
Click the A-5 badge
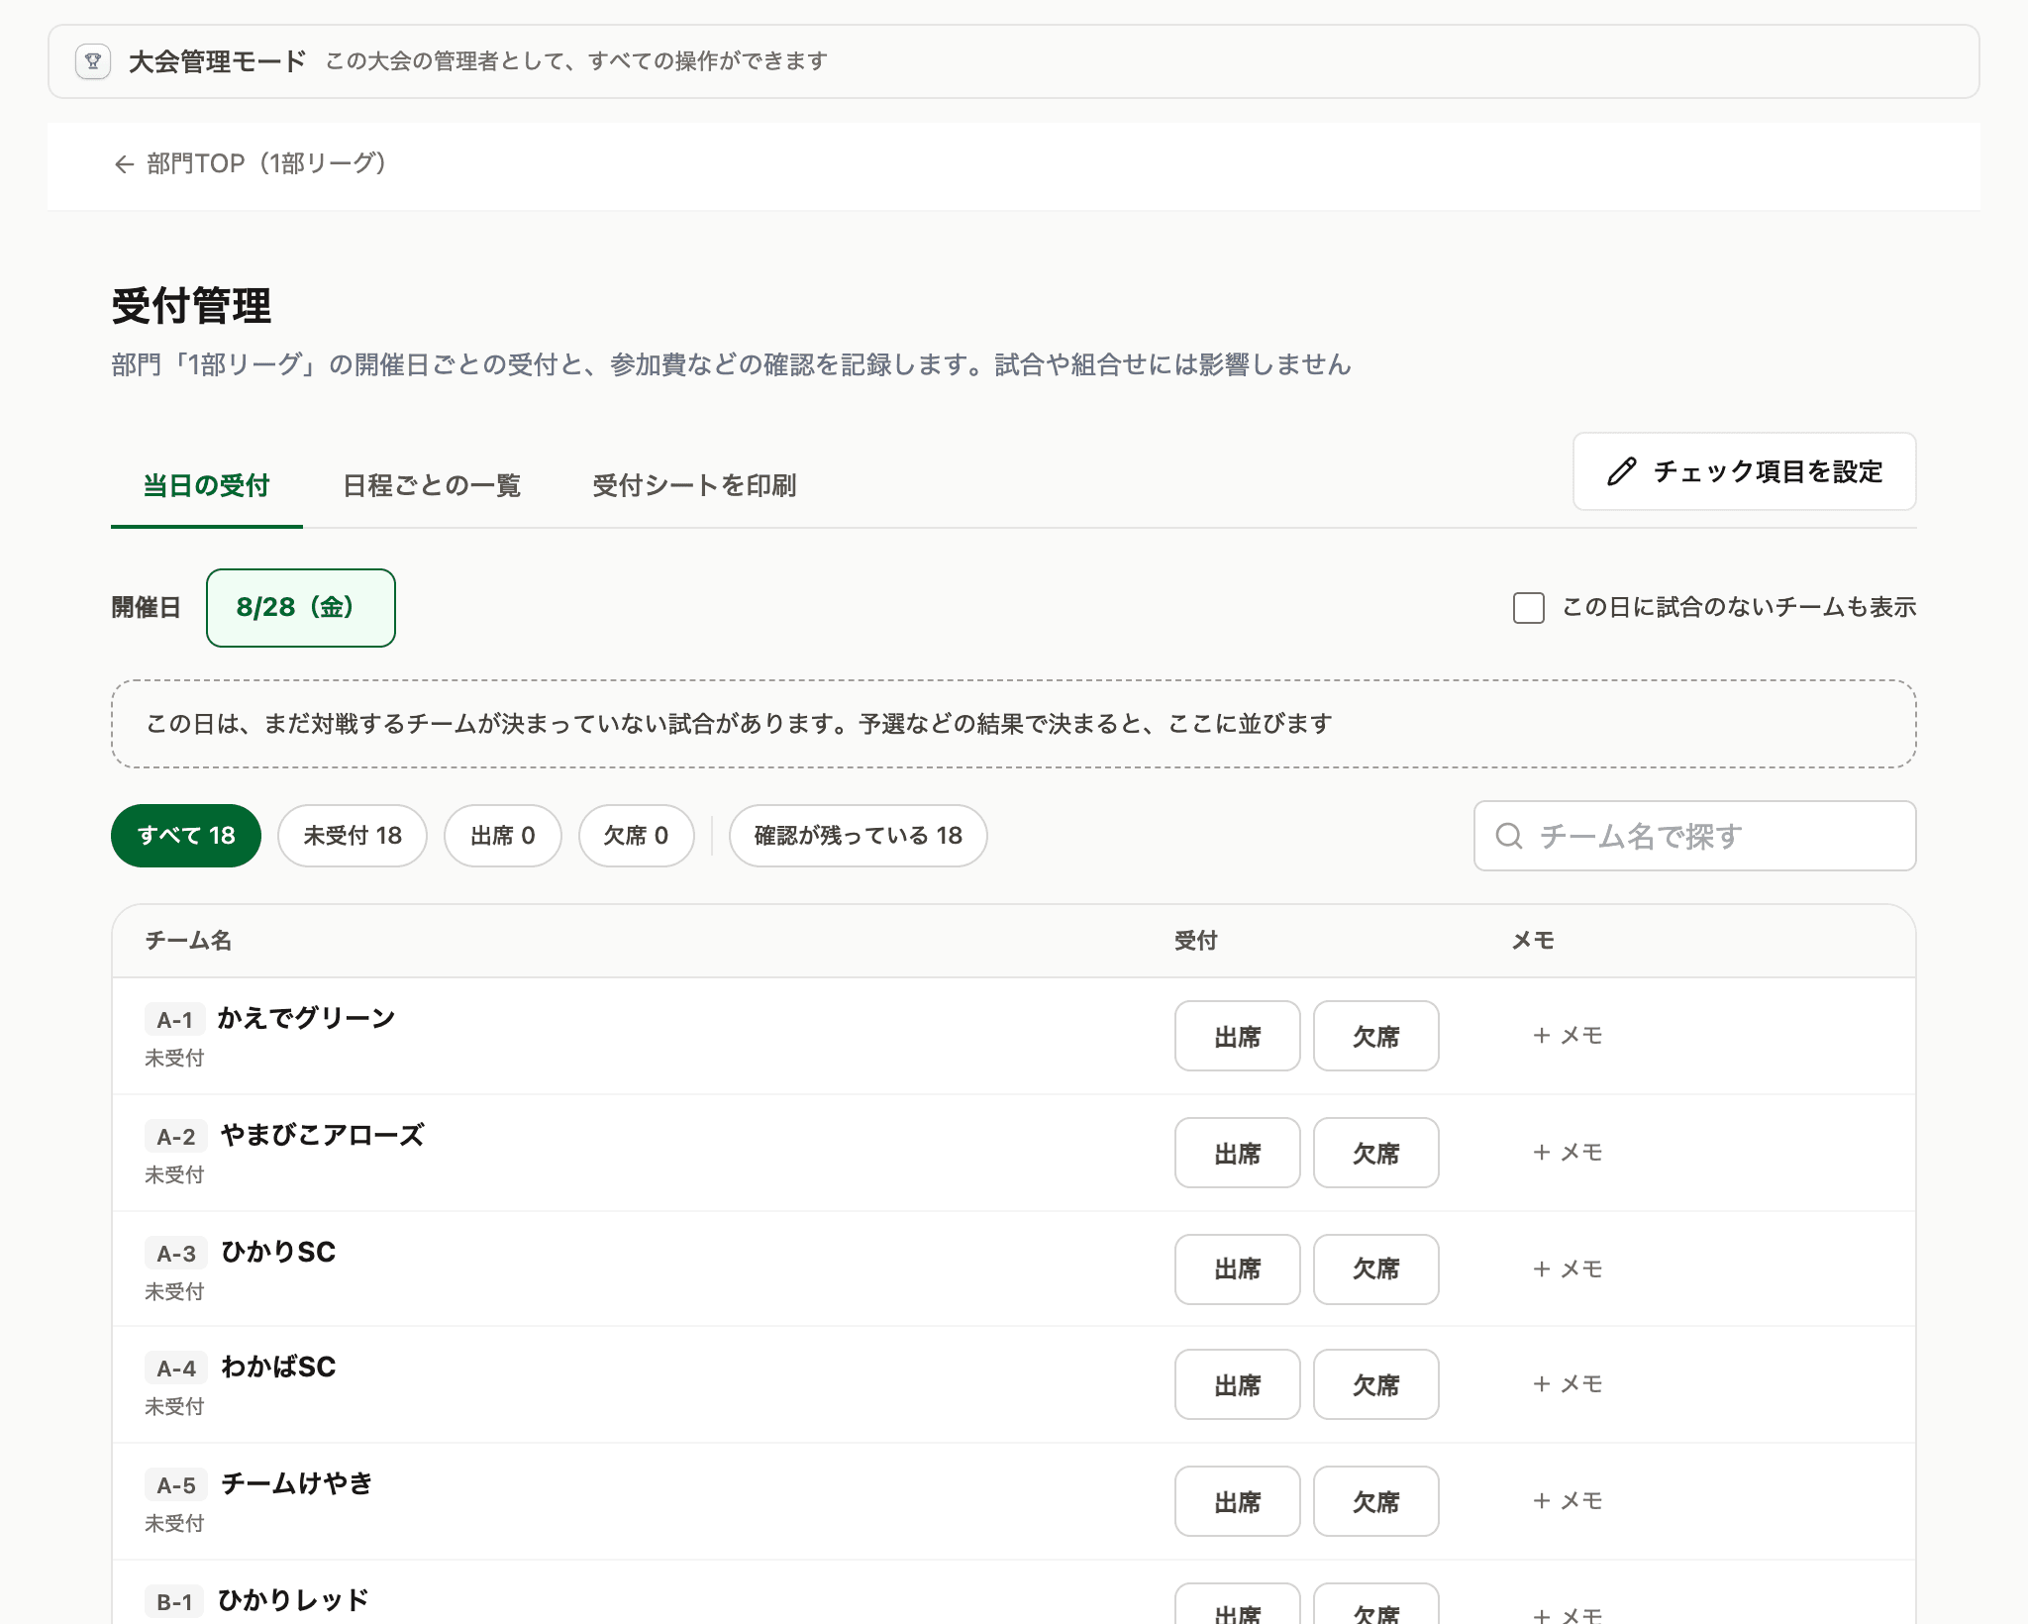pos(176,1484)
